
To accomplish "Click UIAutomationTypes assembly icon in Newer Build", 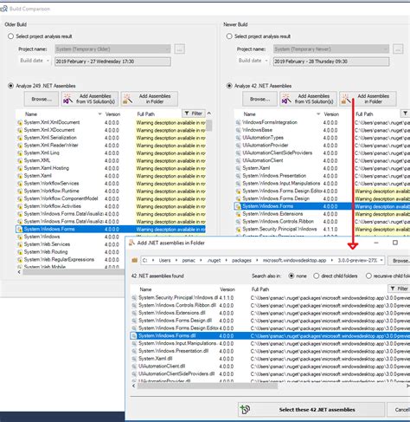I will pyautogui.click(x=238, y=138).
